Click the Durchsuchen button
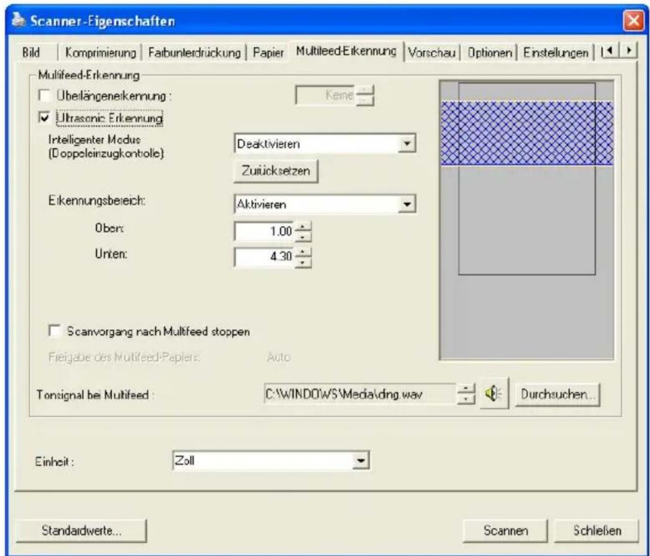Viewport: 650px width, 556px height. 557,395
